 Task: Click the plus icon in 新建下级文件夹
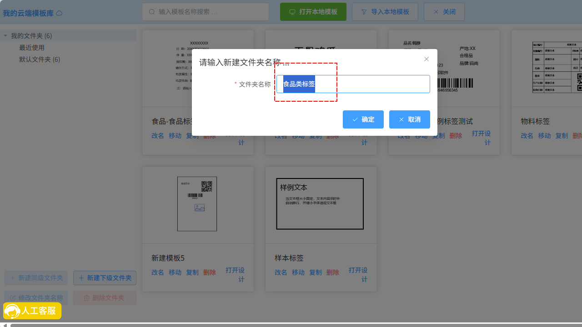click(81, 278)
